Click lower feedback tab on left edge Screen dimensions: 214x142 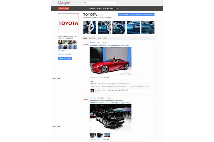pos(56,126)
